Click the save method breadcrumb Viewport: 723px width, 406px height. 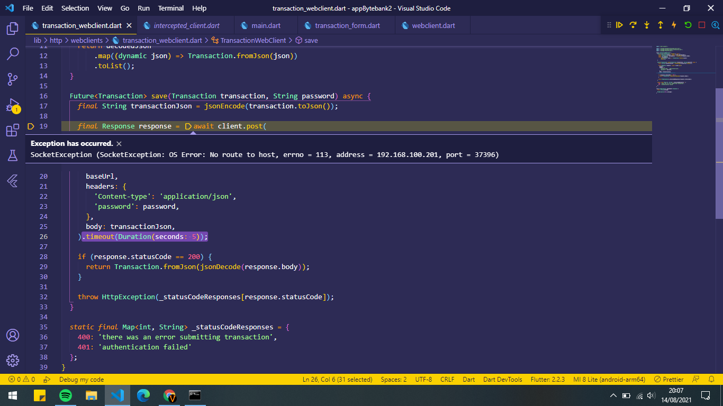(306, 40)
